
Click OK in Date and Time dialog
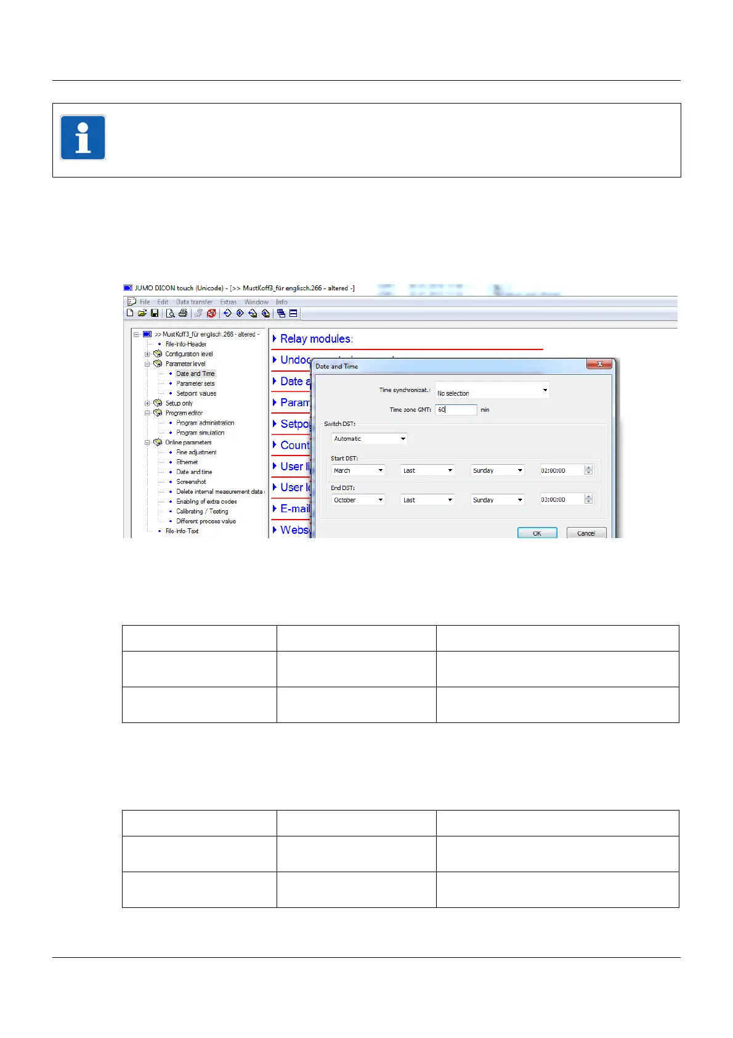[x=537, y=533]
